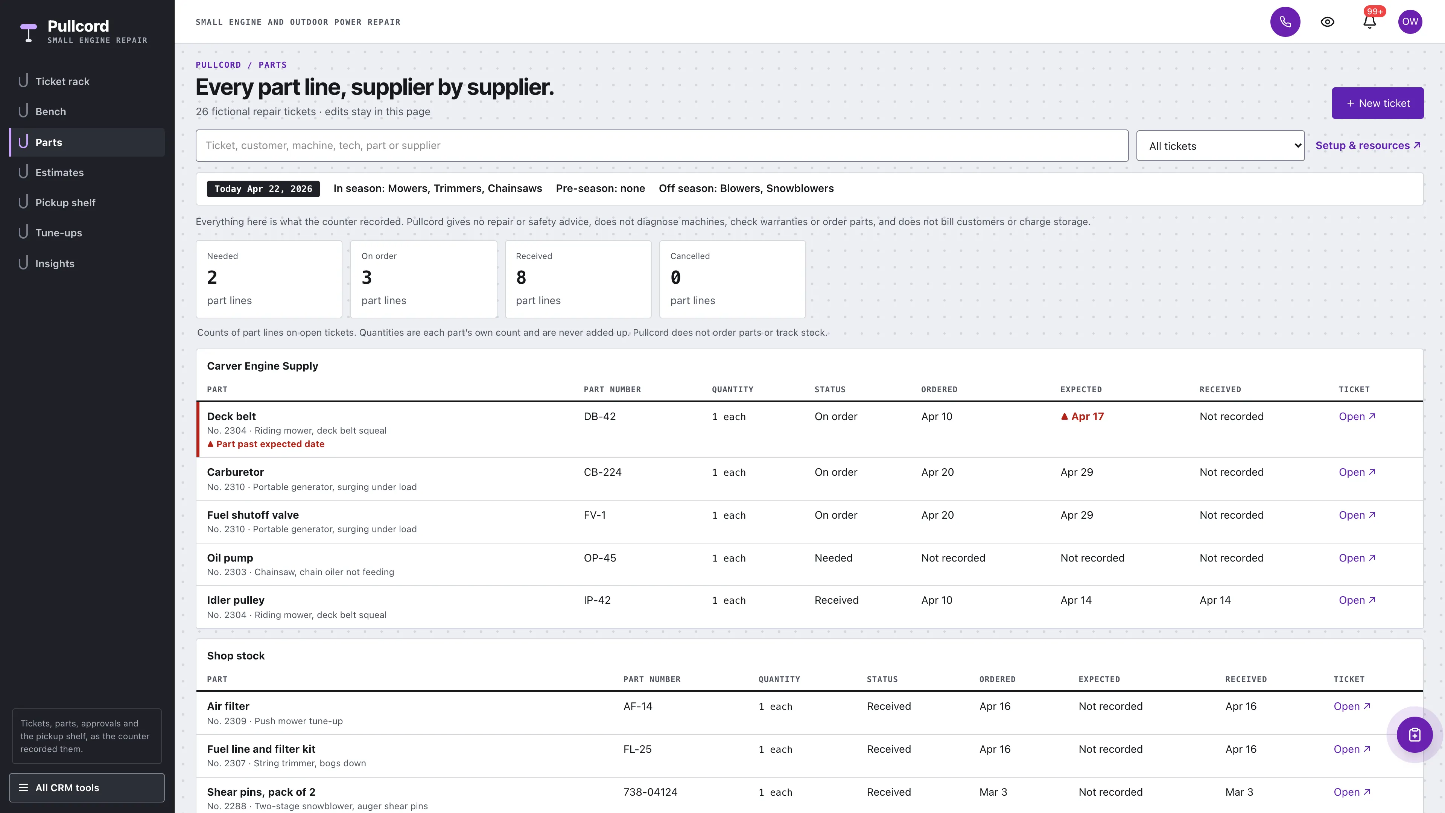Open the Insights page
The image size is (1445, 813).
87,263
